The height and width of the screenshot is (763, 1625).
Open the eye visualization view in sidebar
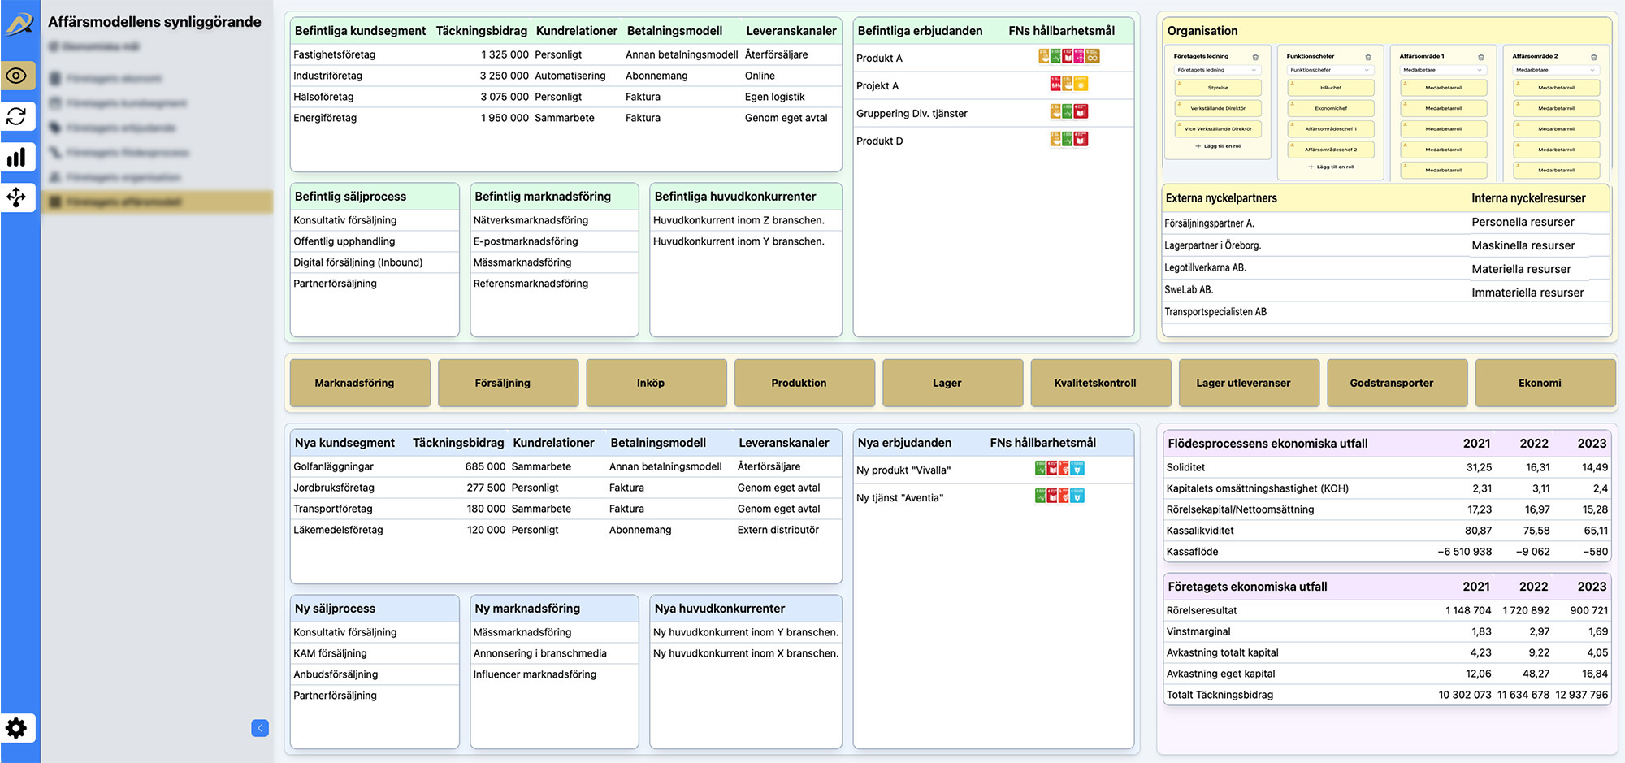pyautogui.click(x=17, y=76)
